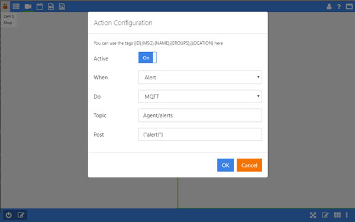Image resolution: width=355 pixels, height=222 pixels.
Task: Expand the When dropdown showing Alert
Action: click(x=200, y=78)
